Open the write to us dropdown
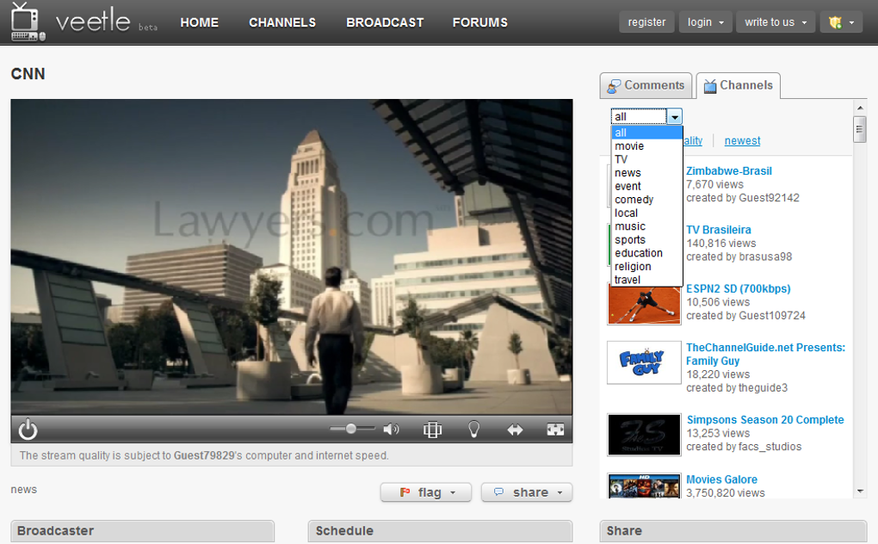This screenshot has width=878, height=544. click(x=776, y=22)
